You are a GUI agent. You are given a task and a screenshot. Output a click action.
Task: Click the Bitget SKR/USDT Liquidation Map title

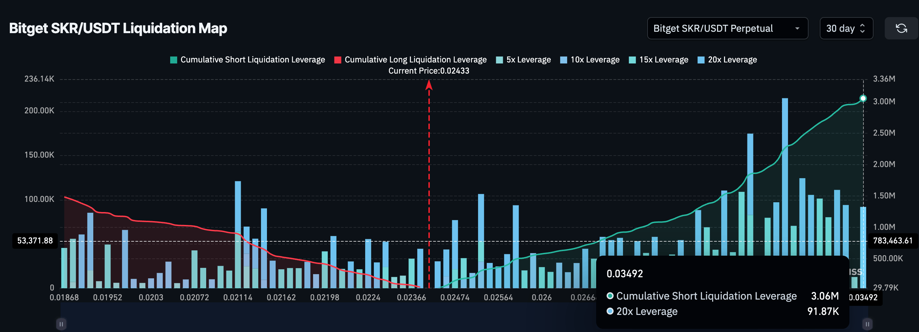coord(118,28)
